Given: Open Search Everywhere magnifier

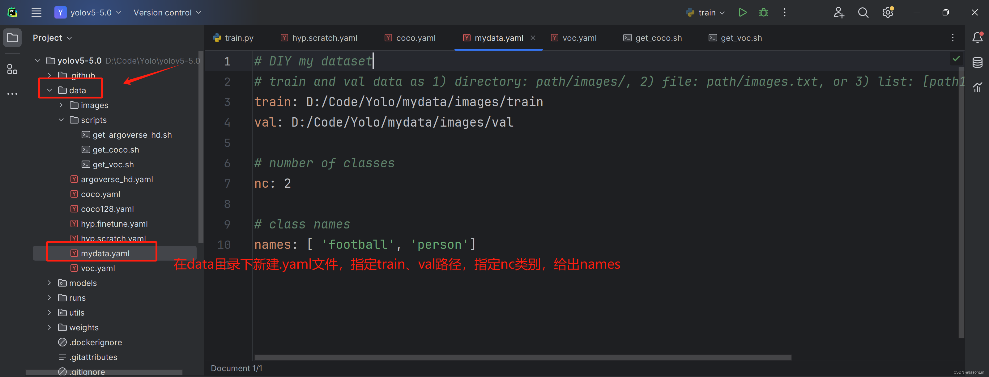Looking at the screenshot, I should pyautogui.click(x=863, y=12).
